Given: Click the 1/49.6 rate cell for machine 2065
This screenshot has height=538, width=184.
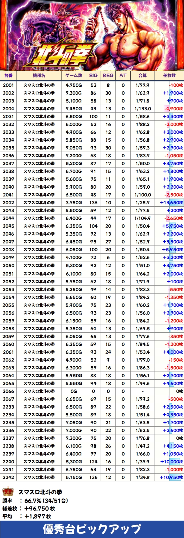Looking at the screenshot, I should point(143,383).
